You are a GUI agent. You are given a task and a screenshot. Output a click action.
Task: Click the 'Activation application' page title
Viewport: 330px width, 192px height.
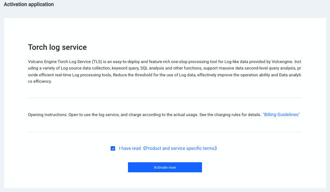click(x=29, y=4)
